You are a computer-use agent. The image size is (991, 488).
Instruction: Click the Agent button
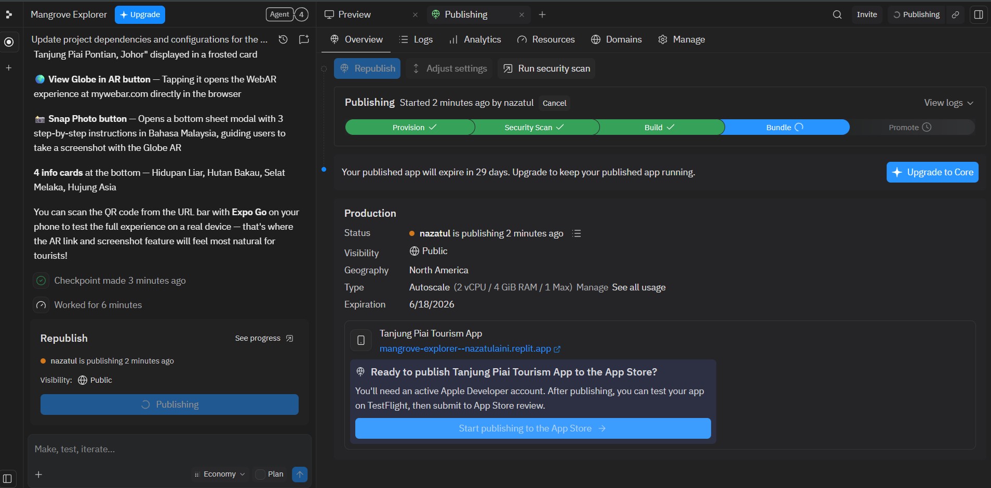point(279,15)
